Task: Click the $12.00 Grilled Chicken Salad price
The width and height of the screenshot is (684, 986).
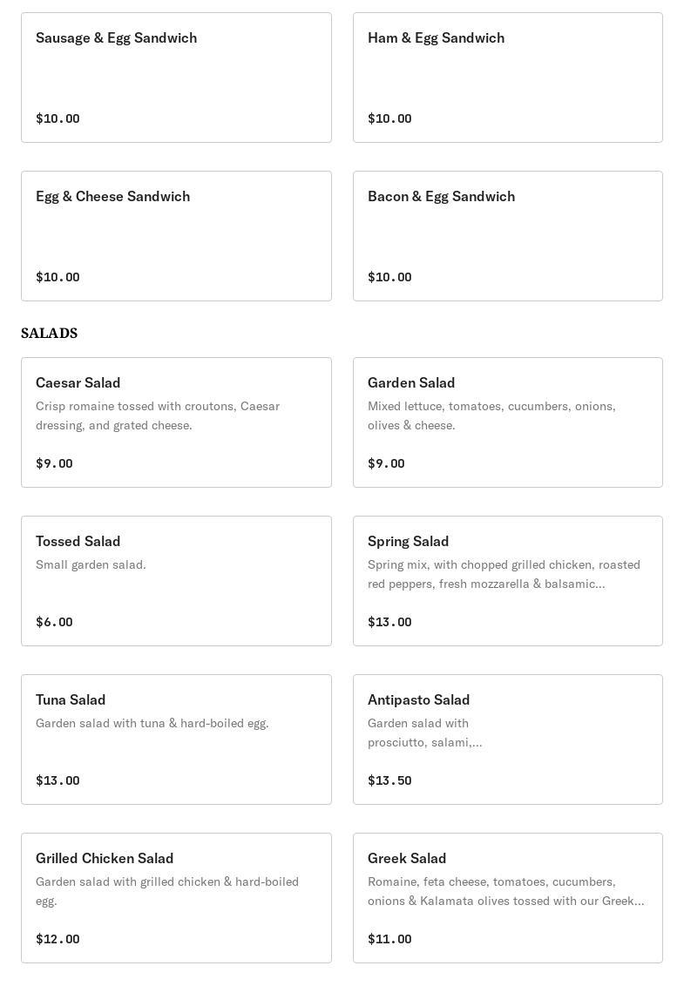Action: click(x=58, y=939)
